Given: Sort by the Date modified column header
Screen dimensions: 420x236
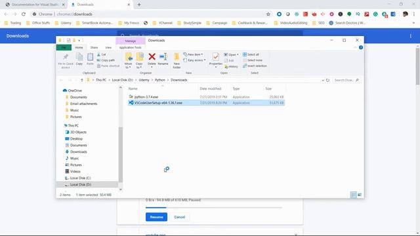Looking at the screenshot, I should click(x=214, y=88).
